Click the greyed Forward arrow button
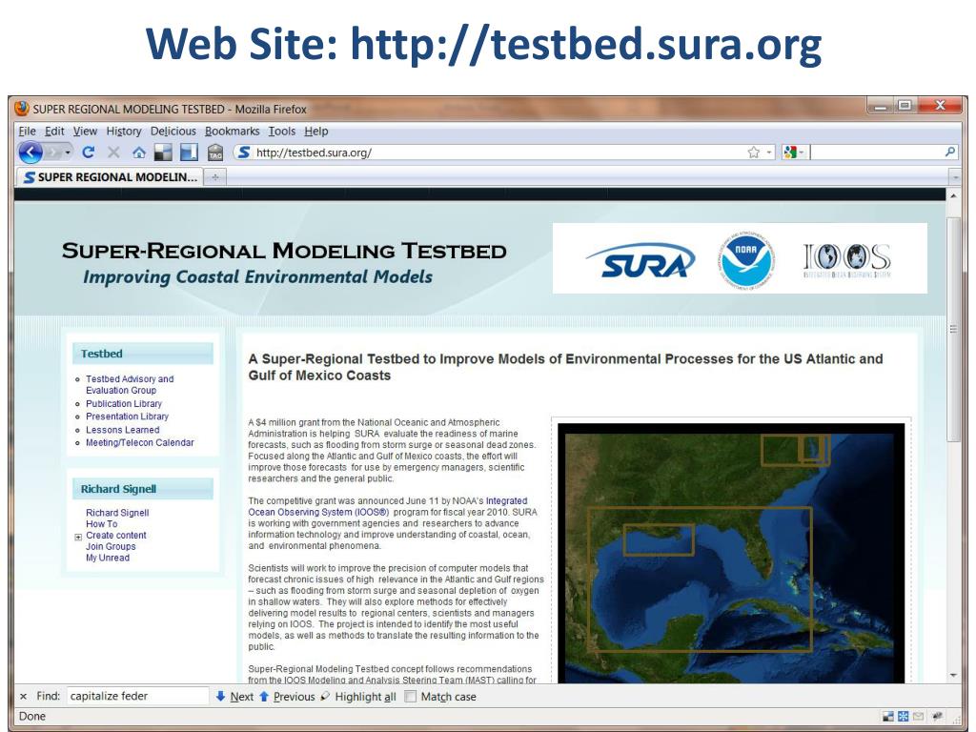 tap(53, 152)
